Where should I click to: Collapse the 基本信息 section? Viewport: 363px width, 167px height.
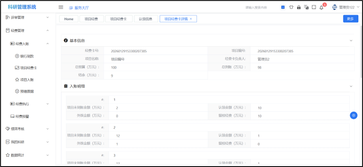point(351,40)
